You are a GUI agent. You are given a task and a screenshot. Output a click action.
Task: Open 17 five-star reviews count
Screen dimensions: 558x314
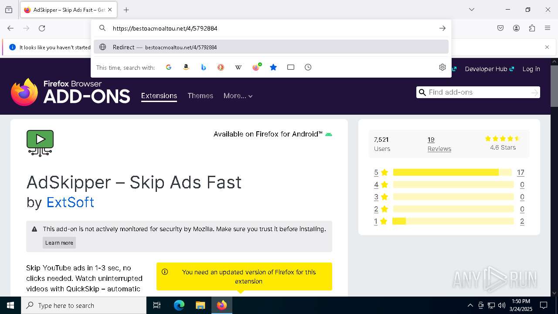click(x=521, y=172)
